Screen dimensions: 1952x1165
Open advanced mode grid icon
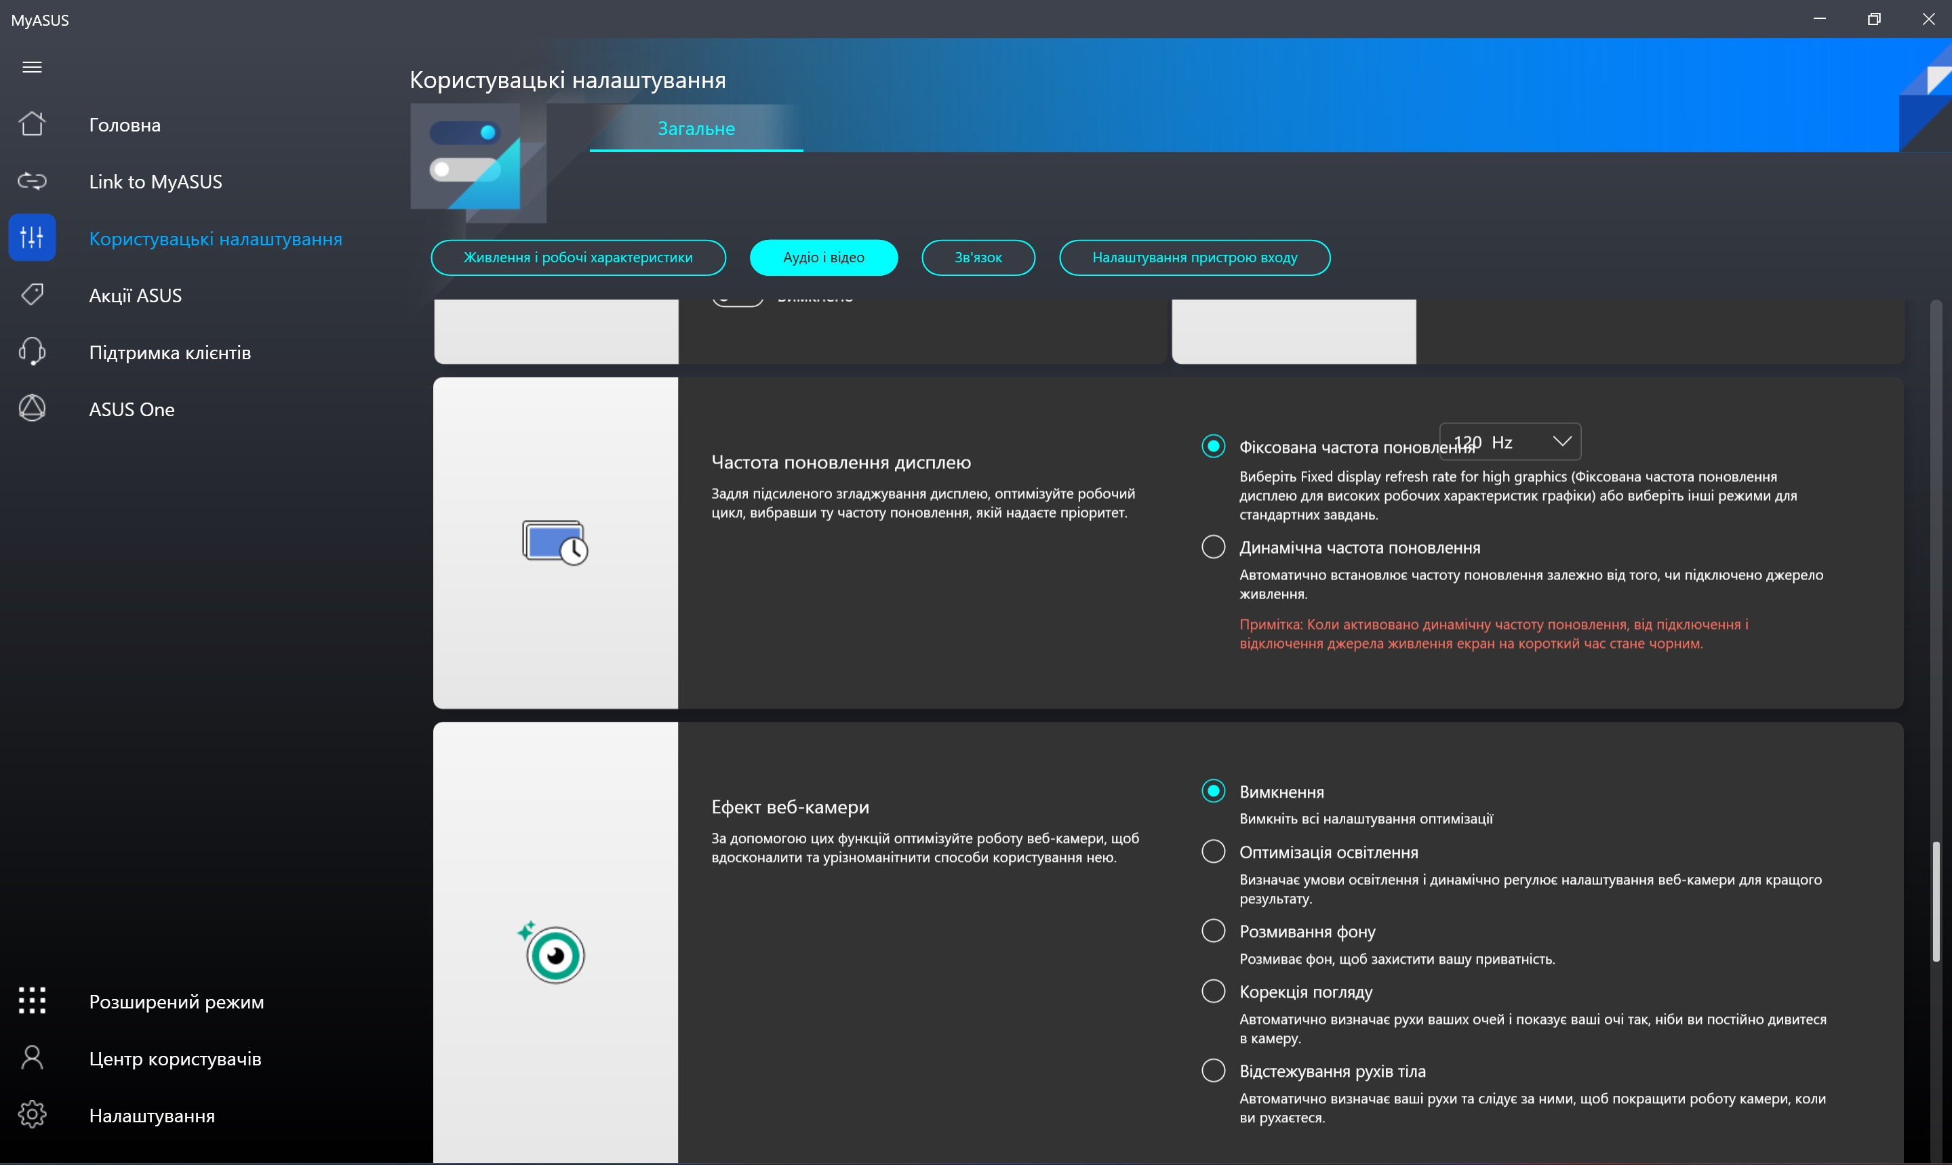click(32, 1000)
